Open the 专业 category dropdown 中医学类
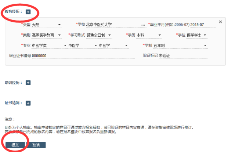 [x=49, y=46]
